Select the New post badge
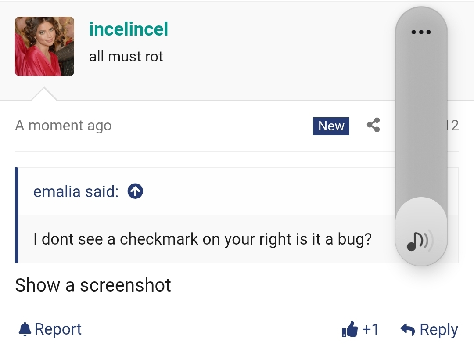This screenshot has height=360, width=474. (x=331, y=126)
